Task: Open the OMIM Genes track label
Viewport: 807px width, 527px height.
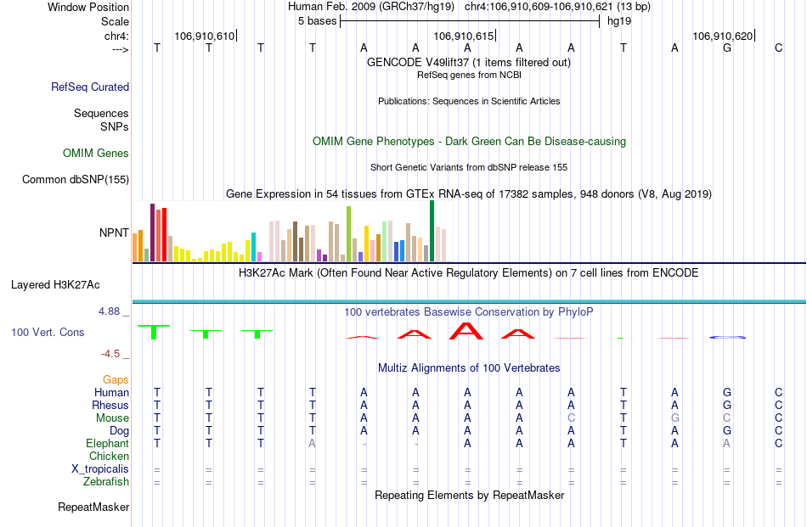Action: (x=96, y=154)
